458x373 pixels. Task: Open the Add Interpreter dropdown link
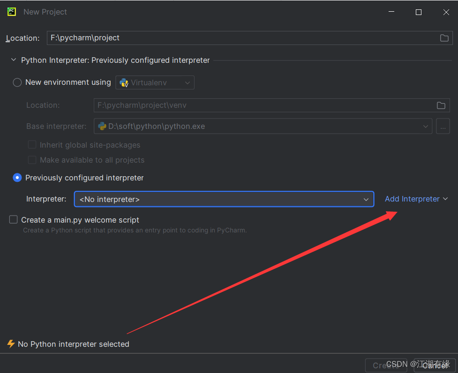(416, 199)
